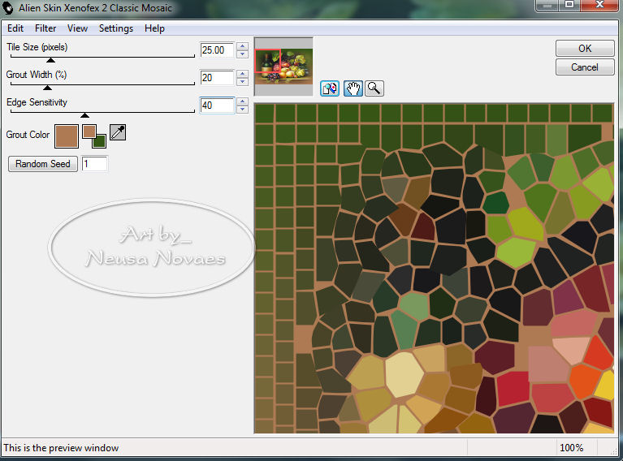Open the Help menu
Image resolution: width=623 pixels, height=461 pixels.
tap(154, 28)
